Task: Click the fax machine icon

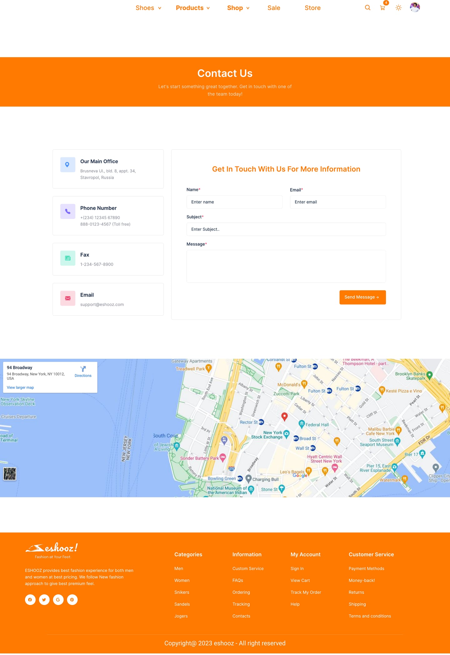Action: coord(67,258)
